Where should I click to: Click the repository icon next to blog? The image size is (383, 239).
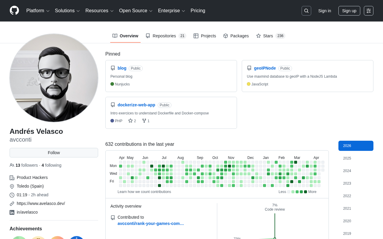[x=113, y=68]
